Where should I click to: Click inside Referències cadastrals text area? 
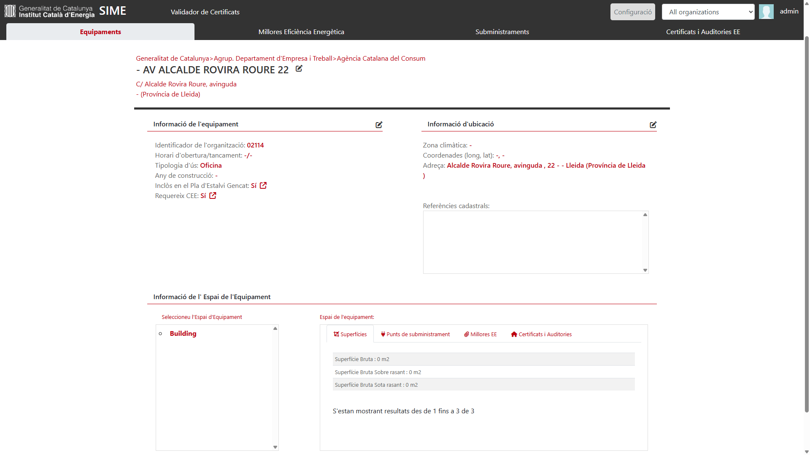coord(532,242)
